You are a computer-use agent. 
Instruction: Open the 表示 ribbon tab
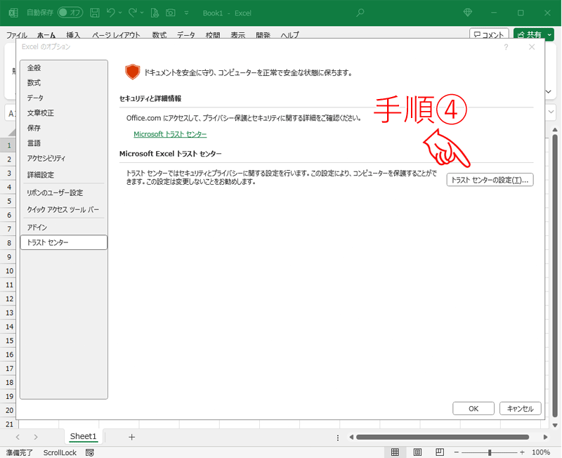tap(238, 34)
